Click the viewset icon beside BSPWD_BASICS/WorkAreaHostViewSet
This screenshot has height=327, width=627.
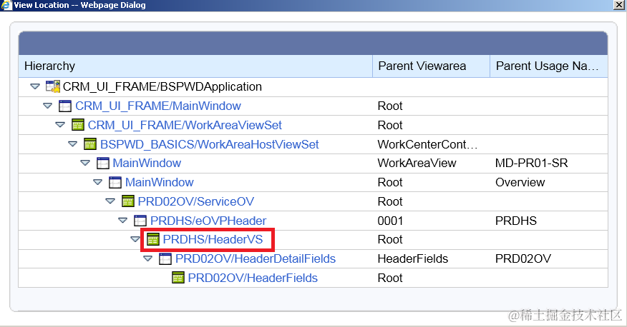(x=90, y=144)
